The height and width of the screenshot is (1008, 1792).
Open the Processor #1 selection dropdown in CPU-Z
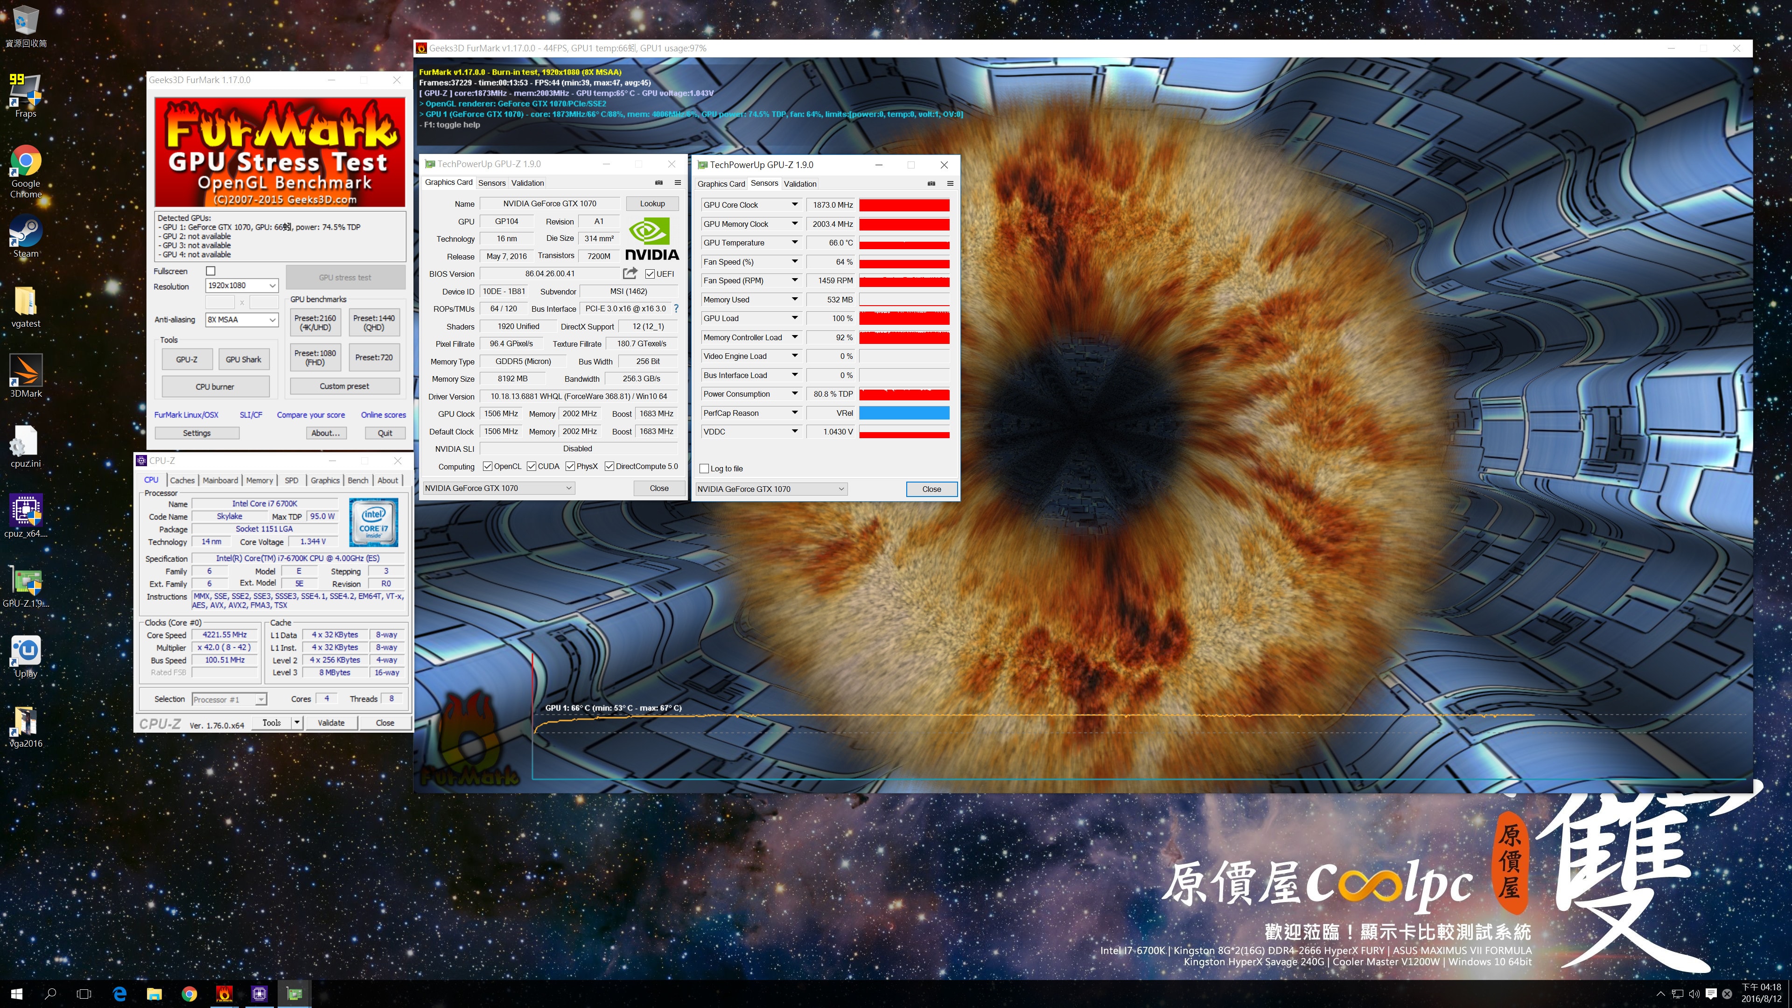click(x=229, y=699)
